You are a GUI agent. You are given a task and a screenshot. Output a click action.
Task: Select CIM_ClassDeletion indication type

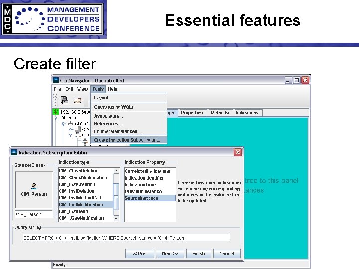click(x=85, y=171)
